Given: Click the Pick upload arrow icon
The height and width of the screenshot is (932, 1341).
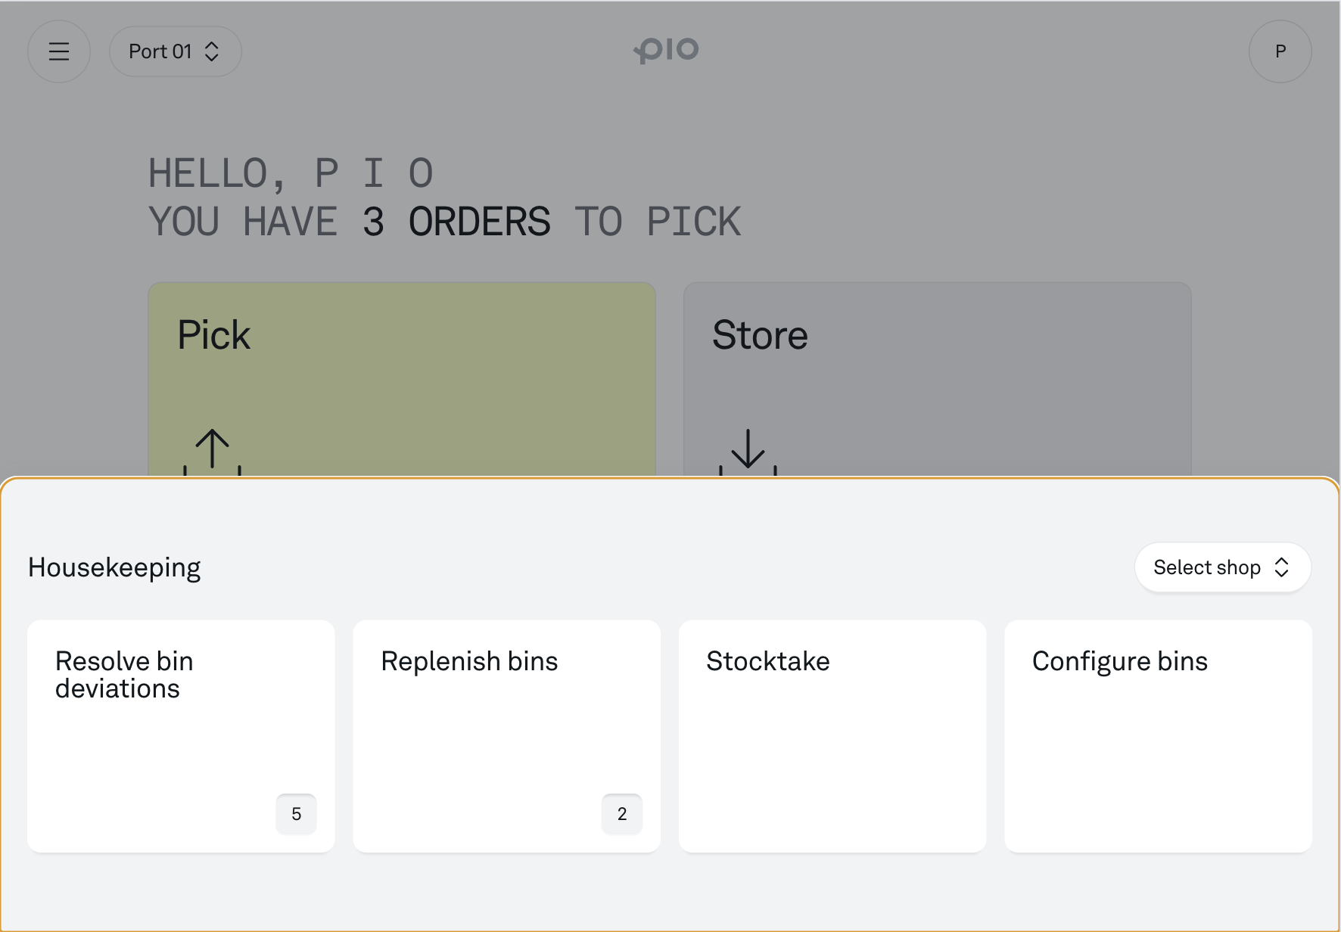Looking at the screenshot, I should click(x=213, y=452).
